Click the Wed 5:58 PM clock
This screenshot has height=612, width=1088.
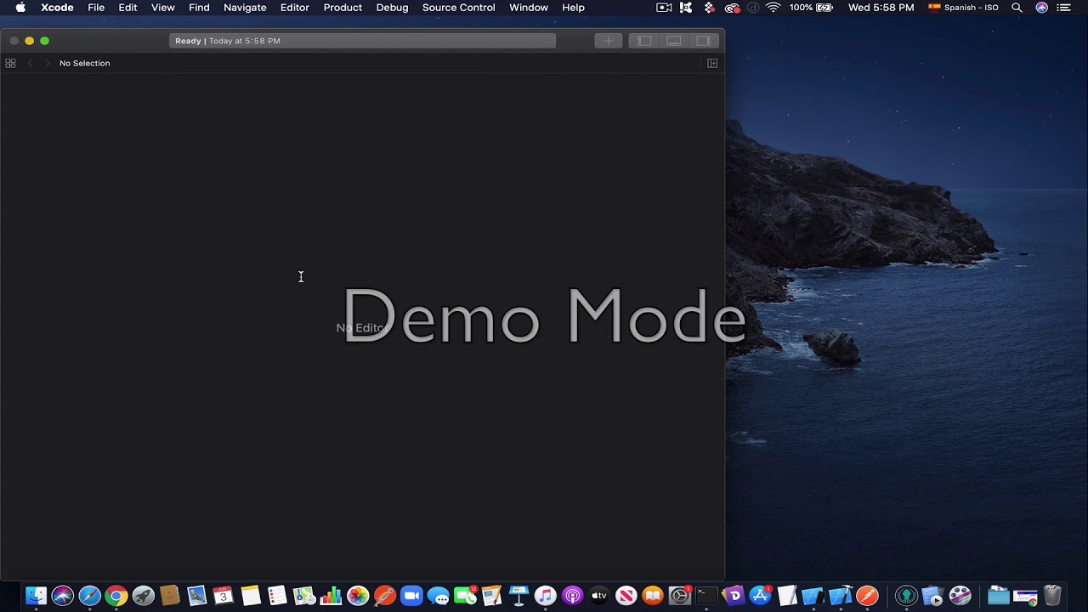click(881, 8)
